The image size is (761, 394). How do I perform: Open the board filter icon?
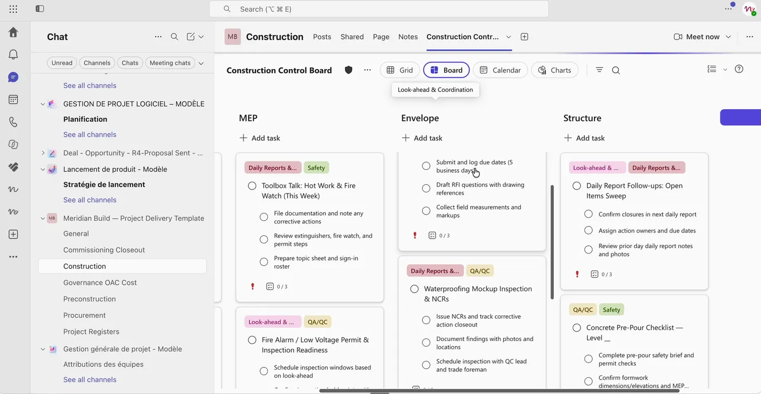point(599,70)
